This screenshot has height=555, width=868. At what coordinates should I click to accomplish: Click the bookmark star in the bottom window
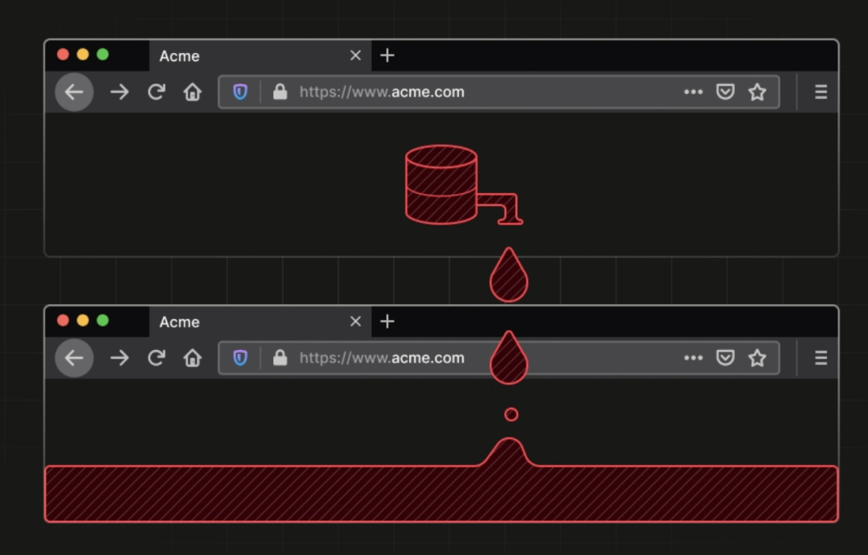coord(757,358)
